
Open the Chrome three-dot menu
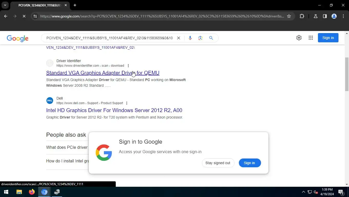tap(343, 16)
